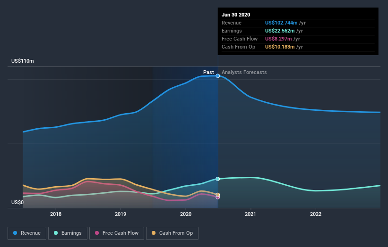The image size is (388, 247).
Task: Click the orange Cash From Op data point
Action: 218,195
